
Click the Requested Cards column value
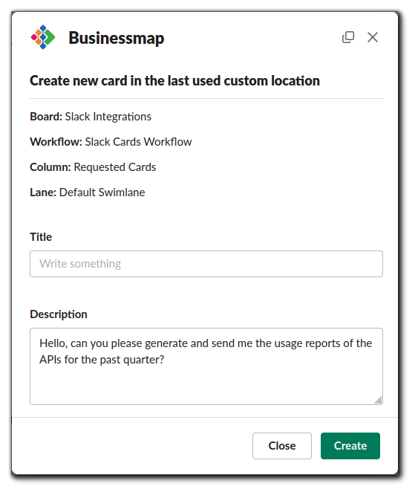(115, 167)
